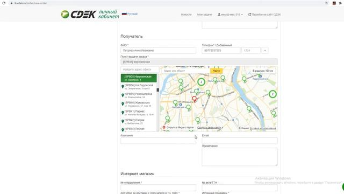
Task: Click the В радиусе 100 км control
Action: coord(263,71)
